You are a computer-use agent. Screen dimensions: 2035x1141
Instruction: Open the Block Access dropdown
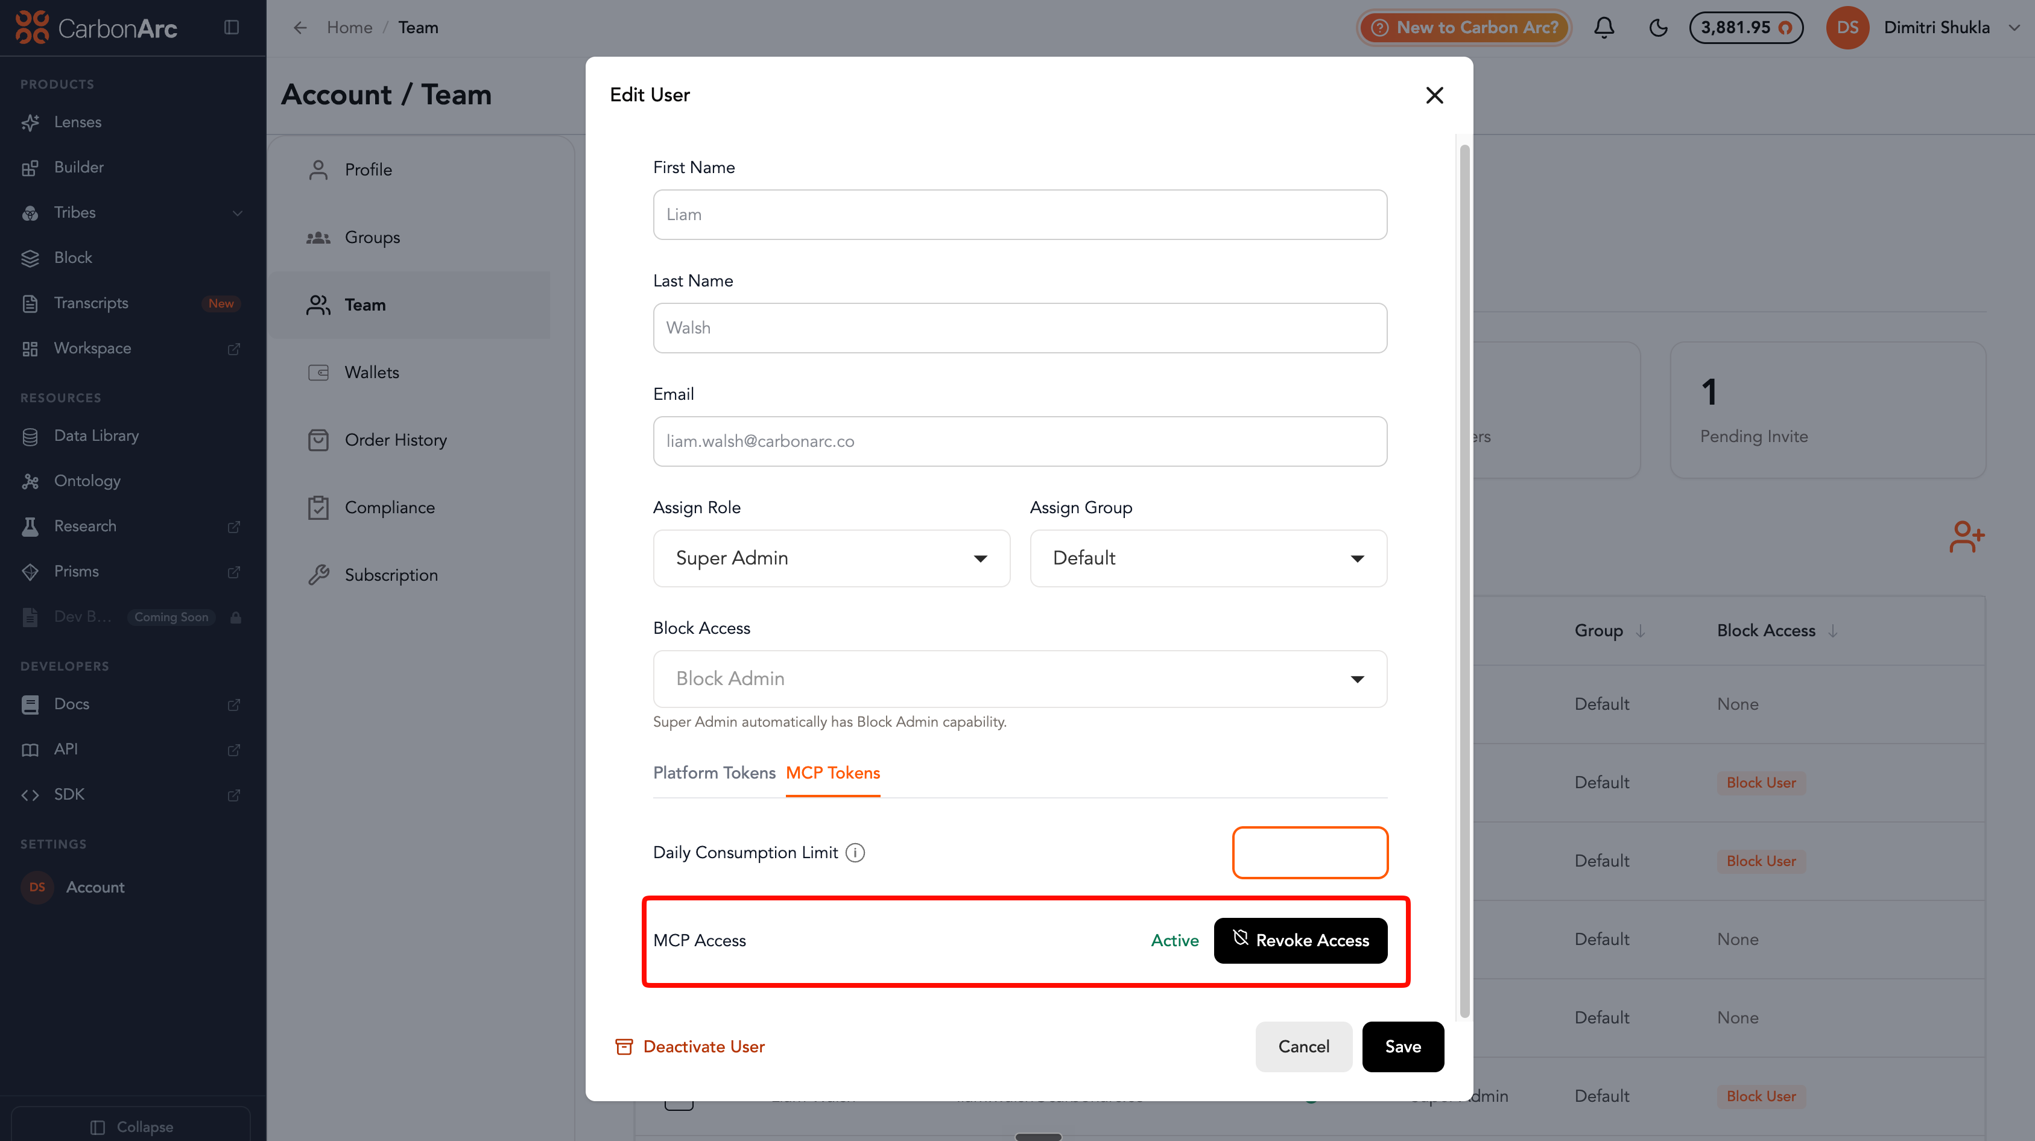coord(1020,679)
